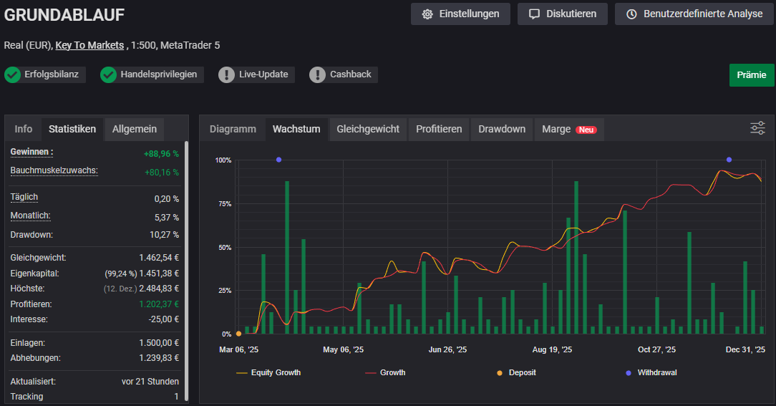Hide the Deposit markers via legend
776x406 pixels.
click(515, 372)
